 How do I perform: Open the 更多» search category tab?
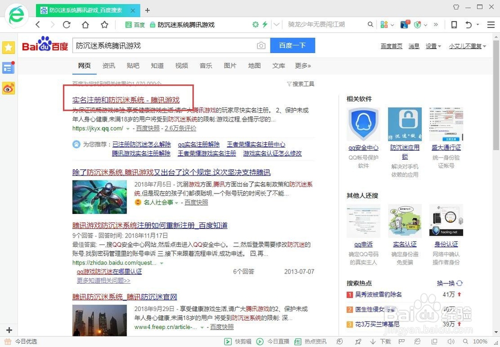pos(302,65)
